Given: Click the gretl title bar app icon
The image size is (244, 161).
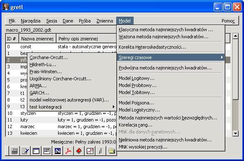Looking at the screenshot, I should point(6,7).
